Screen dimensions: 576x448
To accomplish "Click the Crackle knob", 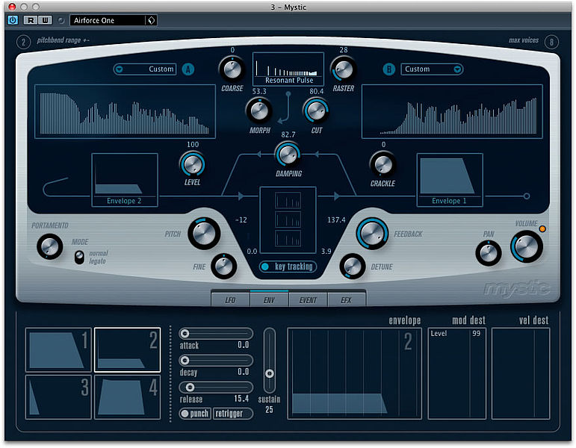I will 383,164.
